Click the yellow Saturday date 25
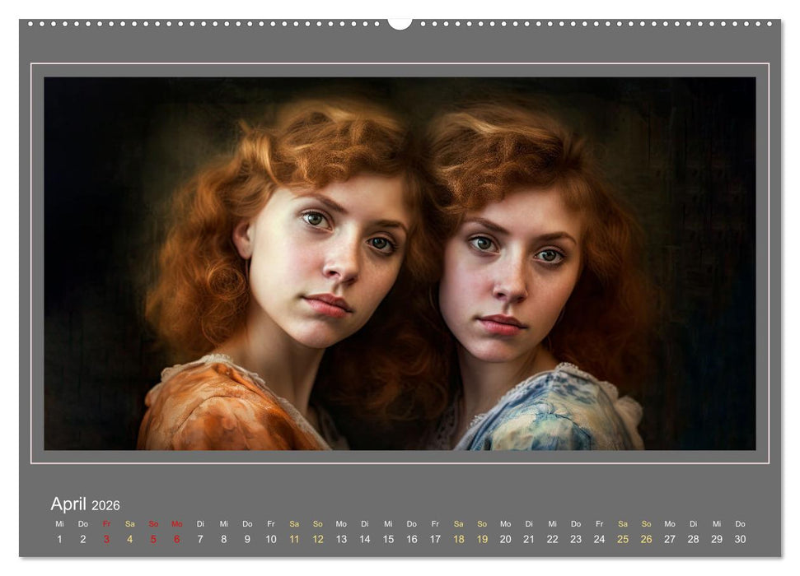Viewport: 800px width, 576px height. (623, 539)
